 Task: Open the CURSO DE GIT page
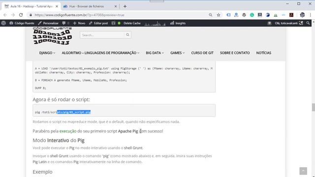pyautogui.click(x=202, y=53)
